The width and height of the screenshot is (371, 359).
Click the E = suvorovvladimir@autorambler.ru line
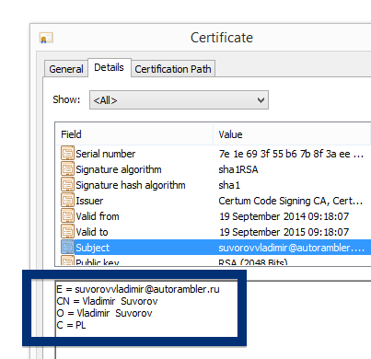pyautogui.click(x=138, y=289)
